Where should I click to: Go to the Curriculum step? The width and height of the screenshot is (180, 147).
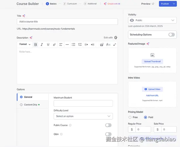[x=70, y=4]
